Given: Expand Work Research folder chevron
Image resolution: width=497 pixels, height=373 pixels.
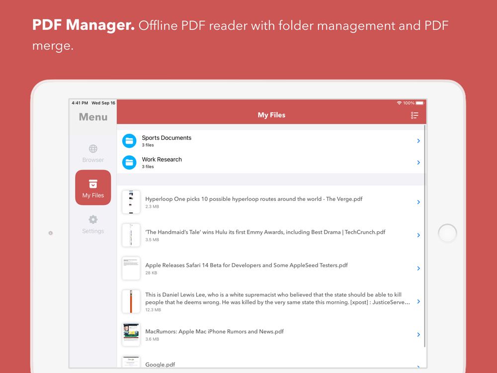Looking at the screenshot, I should coord(418,163).
